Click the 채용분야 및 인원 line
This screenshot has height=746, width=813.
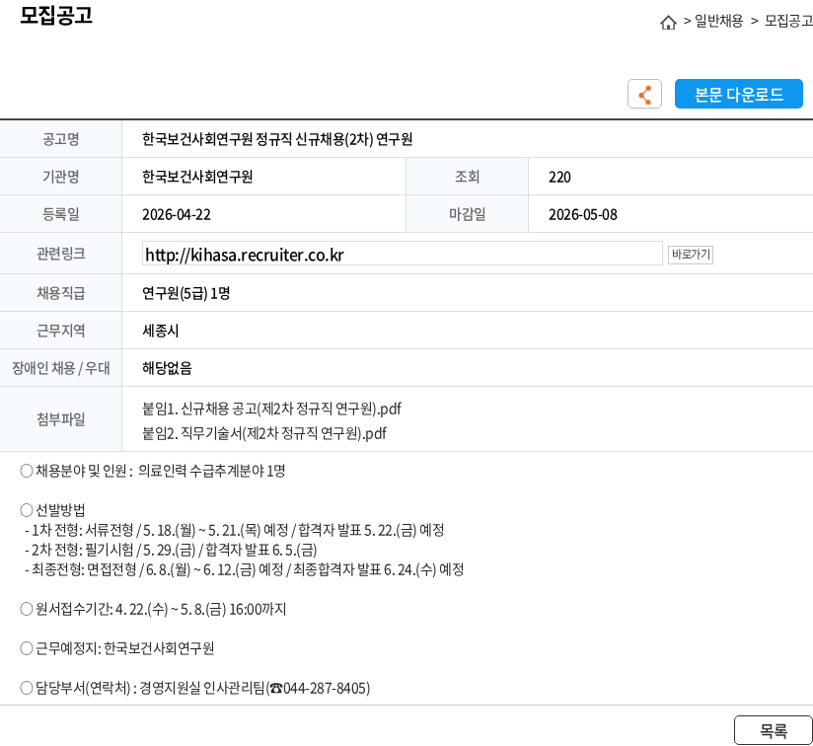pyautogui.click(x=153, y=471)
